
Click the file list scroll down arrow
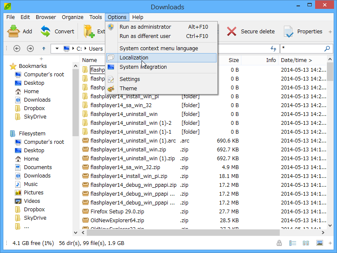[x=330, y=226]
